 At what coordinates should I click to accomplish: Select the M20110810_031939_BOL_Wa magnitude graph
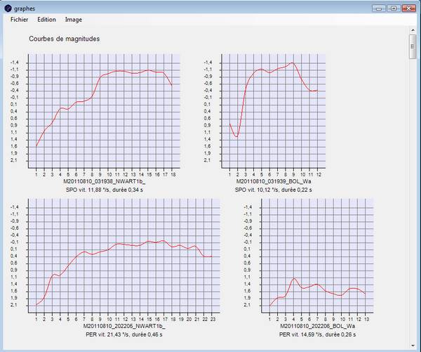(274, 112)
